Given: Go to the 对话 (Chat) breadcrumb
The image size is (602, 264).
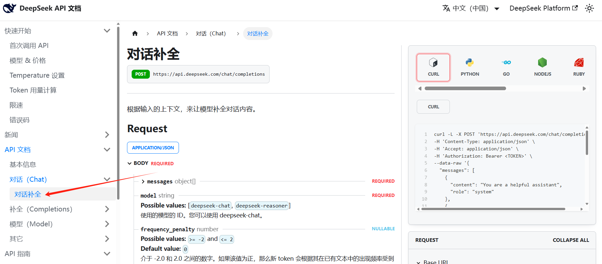Looking at the screenshot, I should (211, 33).
